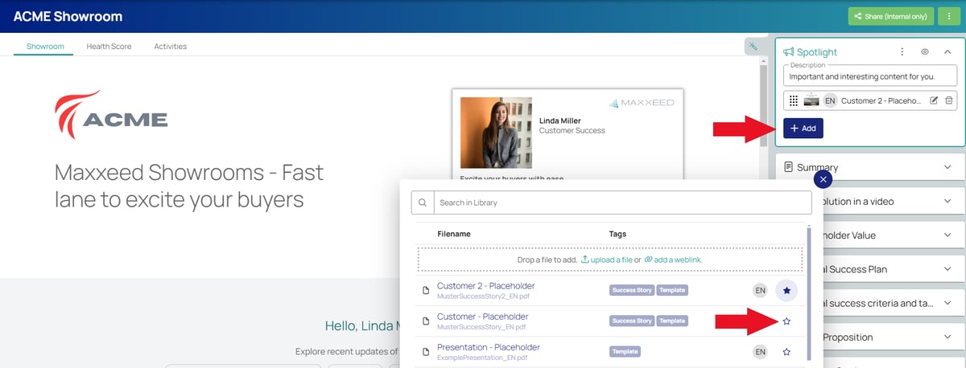Screen dimensions: 966x368
Task: Close the library popup with X
Action: (x=823, y=179)
